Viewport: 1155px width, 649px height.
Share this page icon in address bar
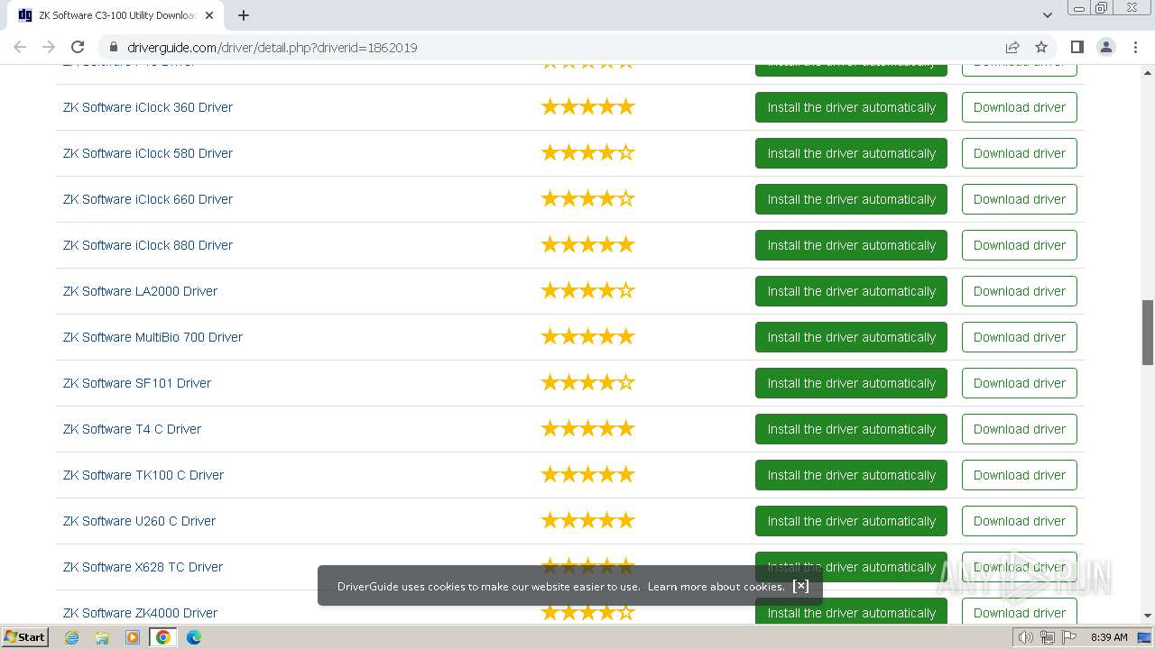click(1012, 47)
